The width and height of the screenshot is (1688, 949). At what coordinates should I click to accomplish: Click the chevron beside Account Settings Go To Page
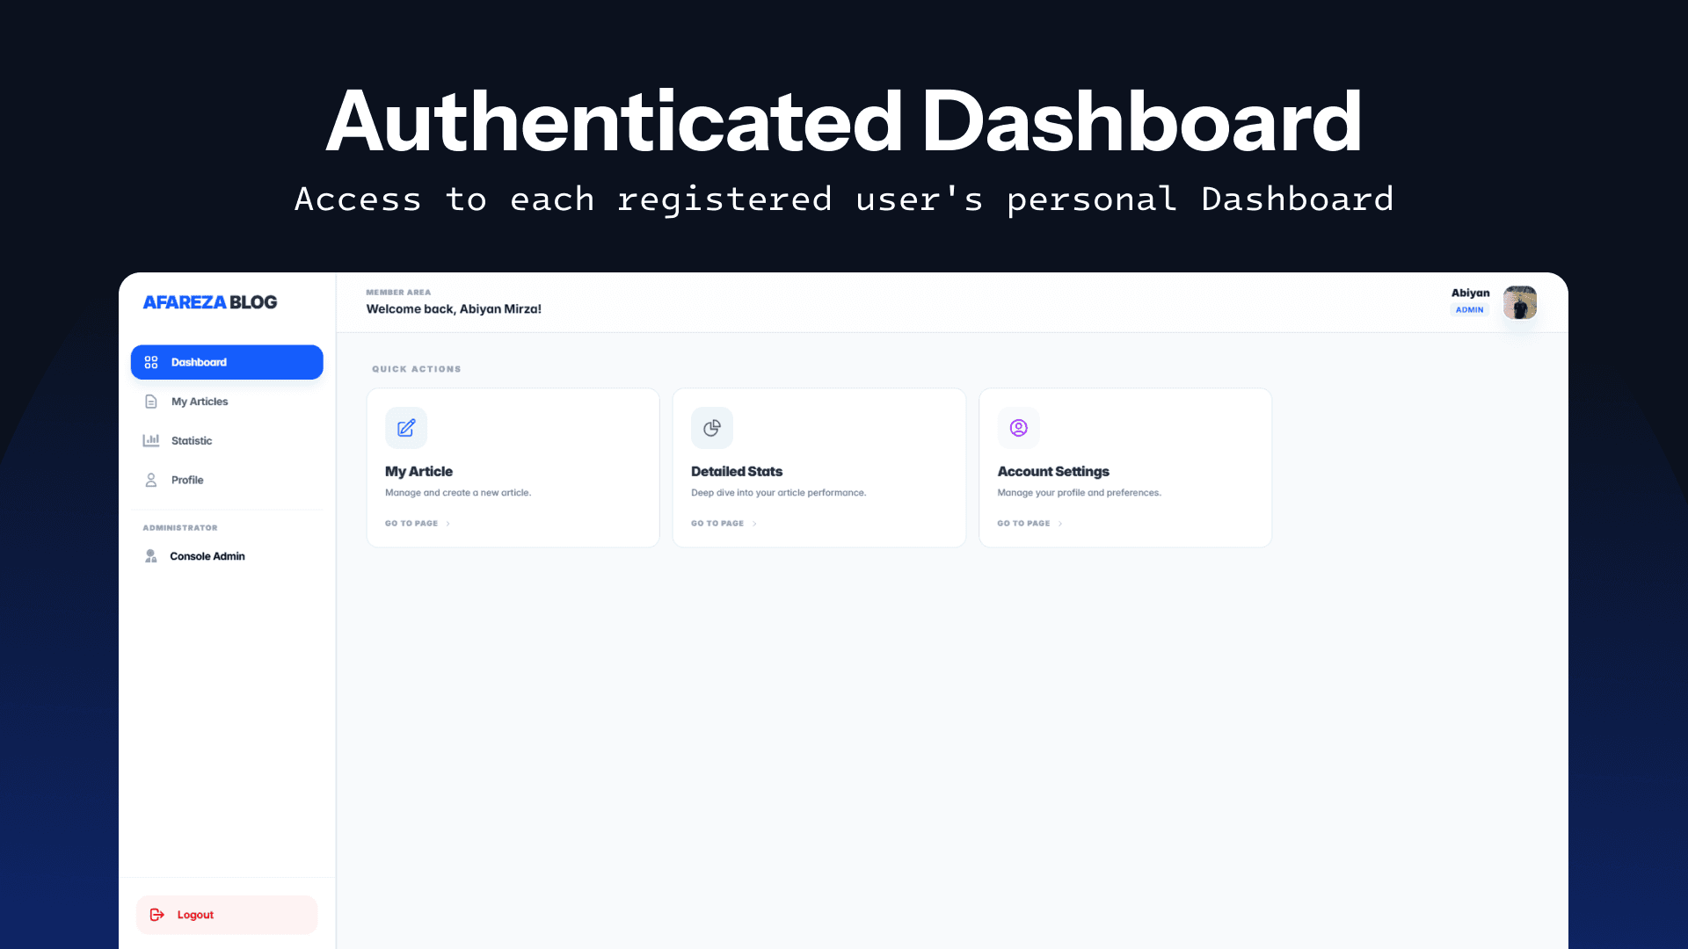1060,524
